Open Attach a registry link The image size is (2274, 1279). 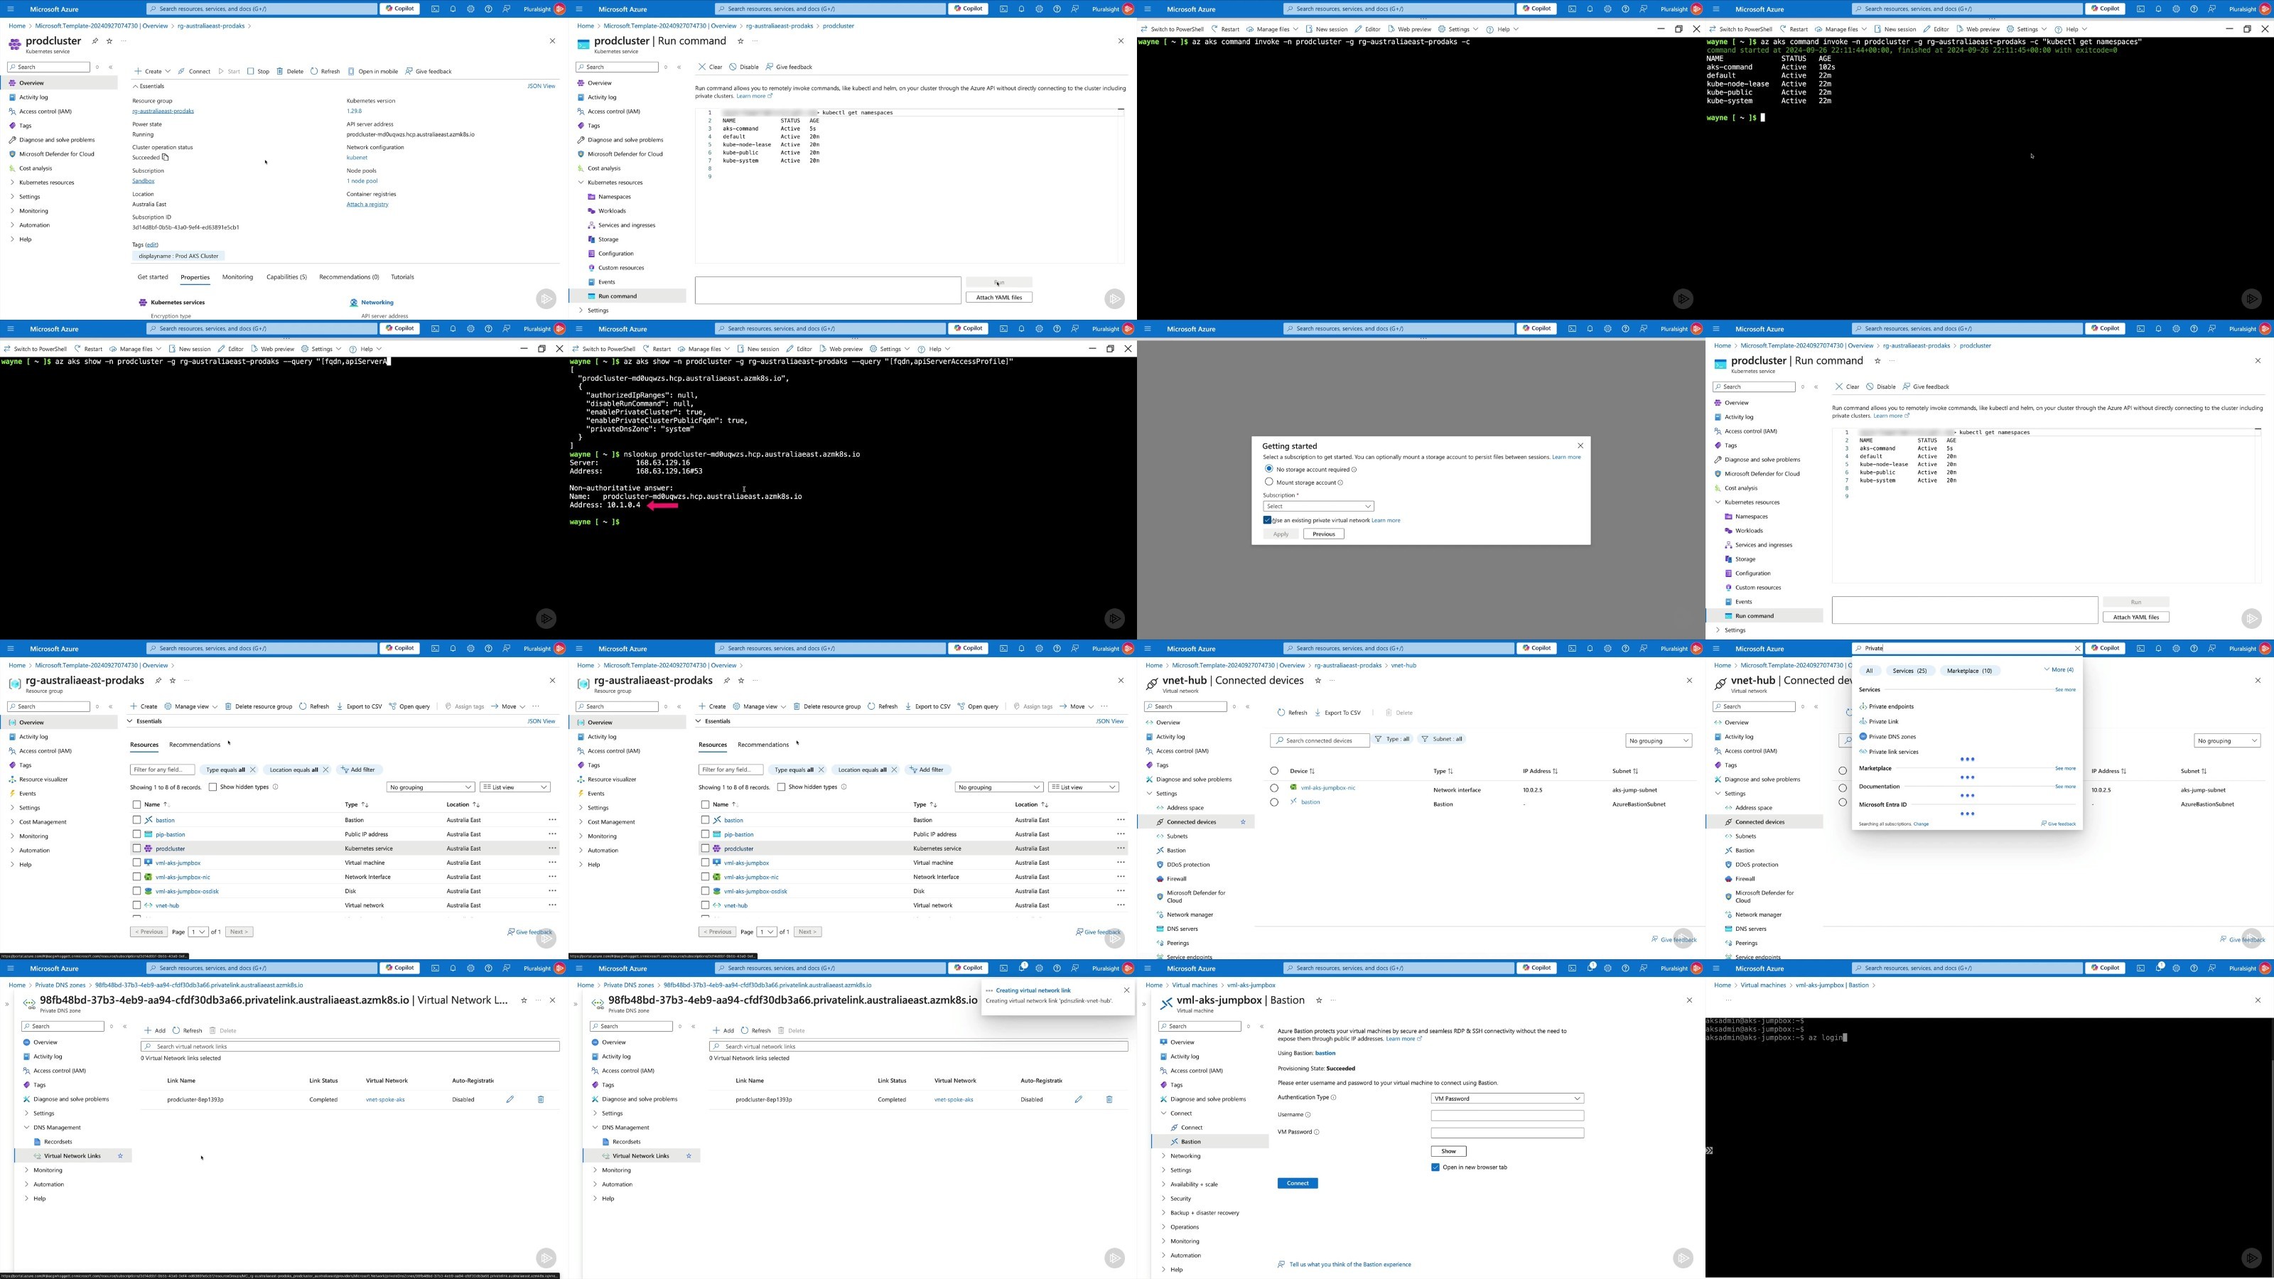(x=367, y=205)
